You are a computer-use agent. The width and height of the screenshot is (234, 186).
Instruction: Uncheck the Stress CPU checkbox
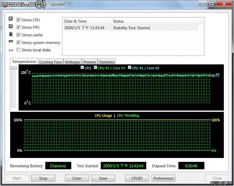point(18,20)
